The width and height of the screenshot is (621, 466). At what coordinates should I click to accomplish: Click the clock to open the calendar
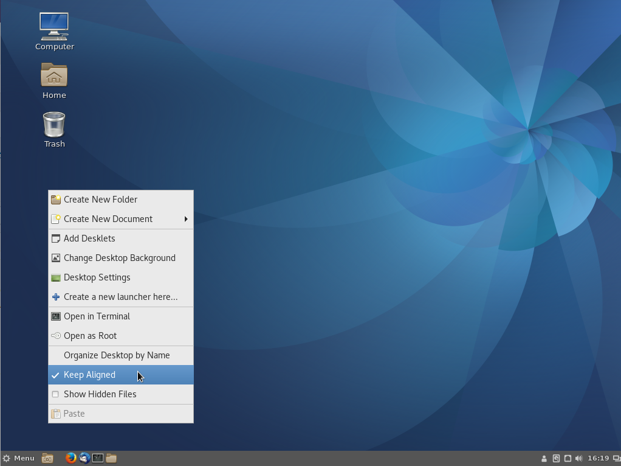click(598, 457)
